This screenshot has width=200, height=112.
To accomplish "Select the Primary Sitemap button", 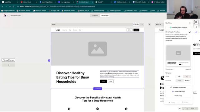I will 8,60.
